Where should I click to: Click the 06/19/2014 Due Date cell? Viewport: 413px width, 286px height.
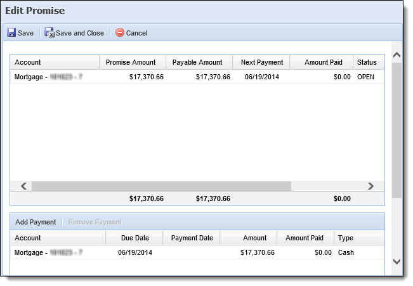coord(135,252)
